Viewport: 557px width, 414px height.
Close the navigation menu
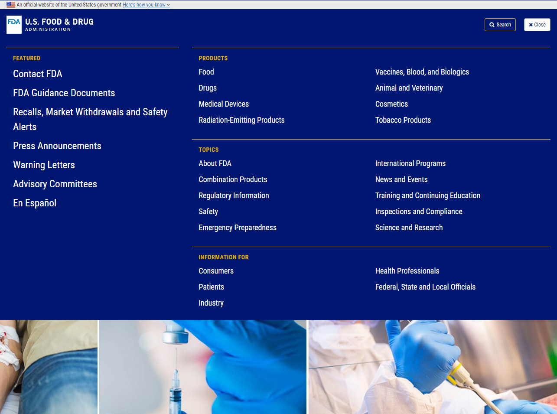537,25
